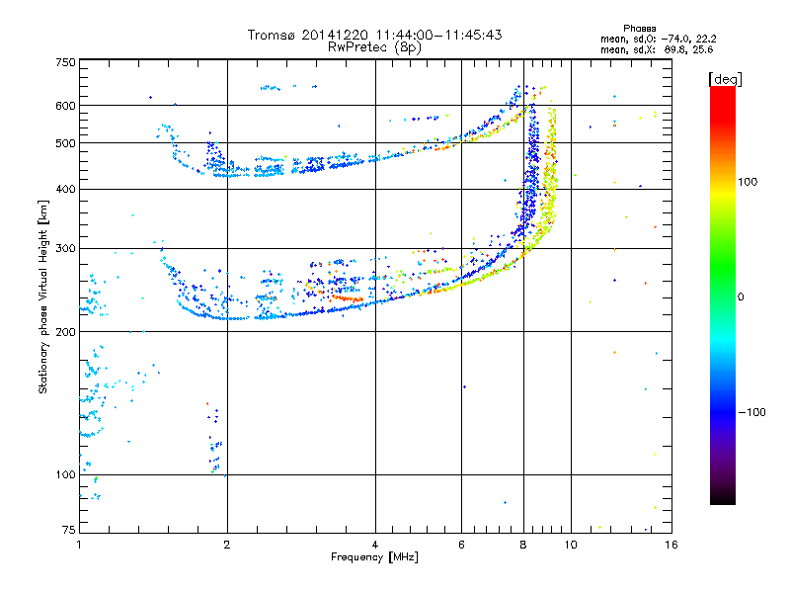The height and width of the screenshot is (593, 790).
Task: Click the plot title 'Tromsø 20141220 11:44:00-11:45:43'
Action: coord(374,35)
